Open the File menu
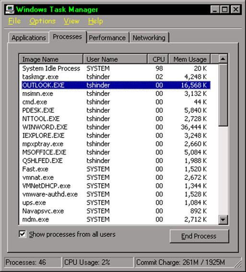 tap(14, 21)
